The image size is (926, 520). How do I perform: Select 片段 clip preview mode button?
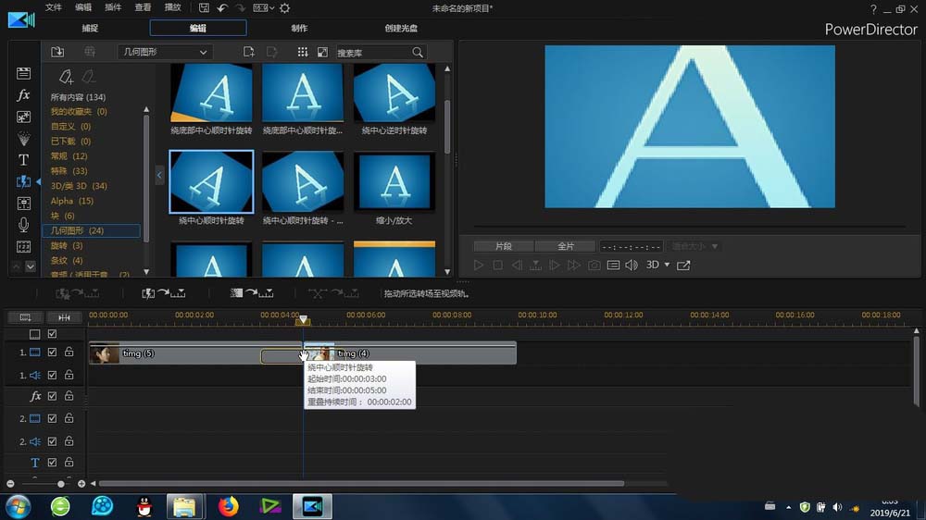click(504, 246)
